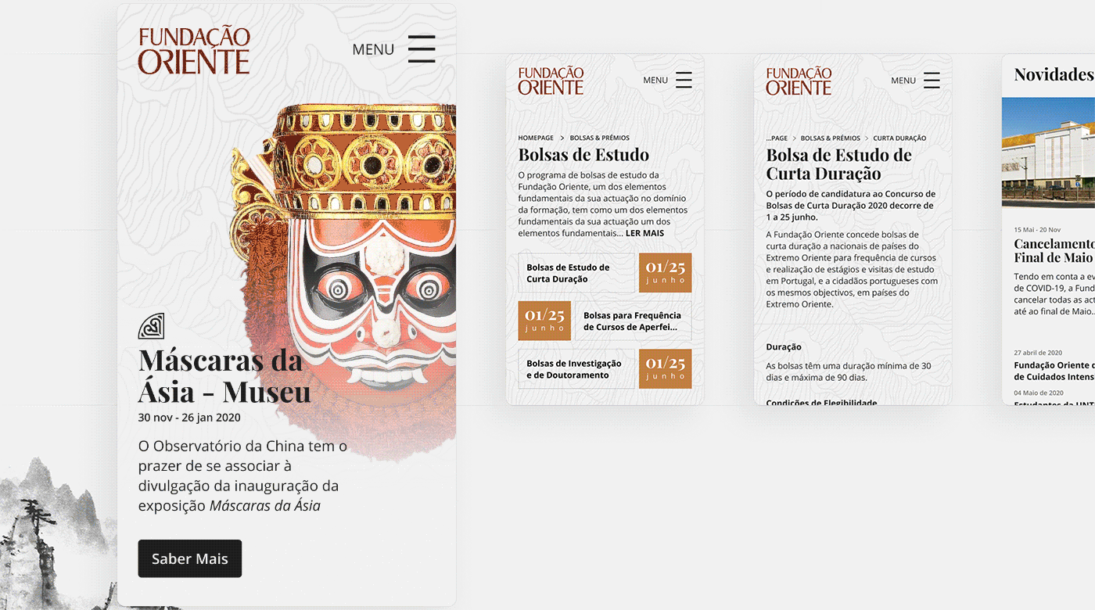The height and width of the screenshot is (610, 1095).
Task: Click the Saber Mais button
Action: click(x=190, y=558)
